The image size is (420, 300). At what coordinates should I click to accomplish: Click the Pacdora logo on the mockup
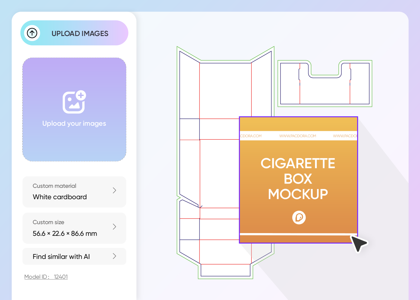[x=298, y=217]
